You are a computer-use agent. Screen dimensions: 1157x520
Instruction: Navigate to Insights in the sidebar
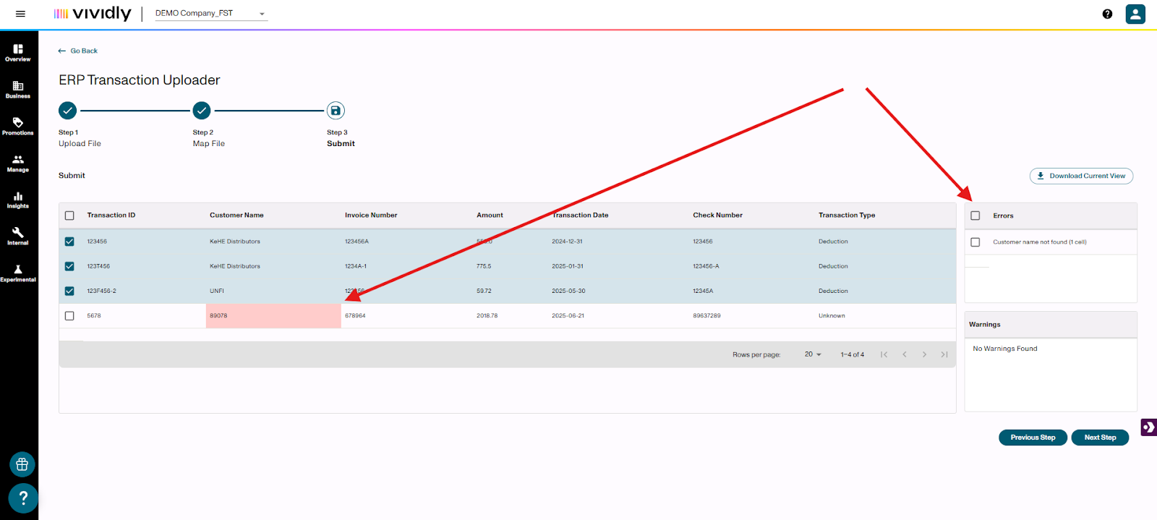coord(18,200)
